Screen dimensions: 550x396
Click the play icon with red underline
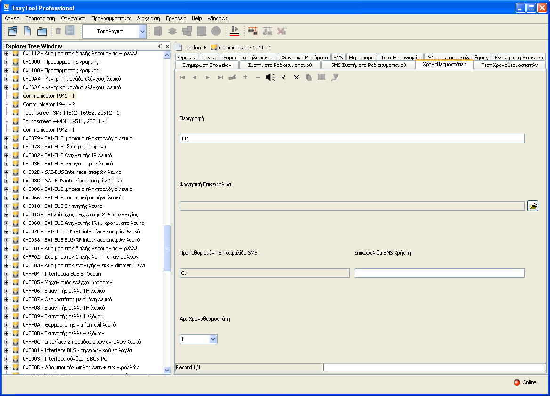235,31
